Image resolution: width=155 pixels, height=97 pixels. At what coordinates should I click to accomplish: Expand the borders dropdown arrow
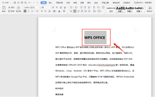click(101, 11)
